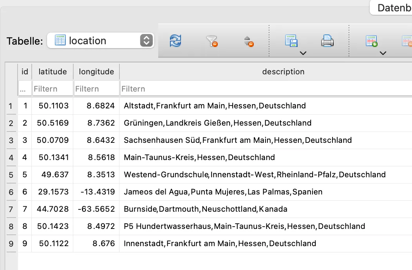Print the table using the printer icon

pyautogui.click(x=327, y=41)
